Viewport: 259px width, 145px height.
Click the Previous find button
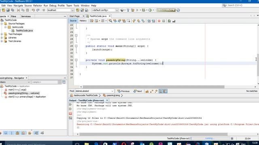(x=123, y=91)
